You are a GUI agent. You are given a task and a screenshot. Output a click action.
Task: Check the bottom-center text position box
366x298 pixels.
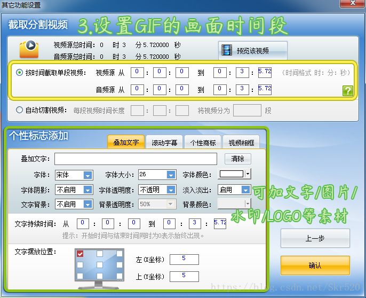pos(100,276)
